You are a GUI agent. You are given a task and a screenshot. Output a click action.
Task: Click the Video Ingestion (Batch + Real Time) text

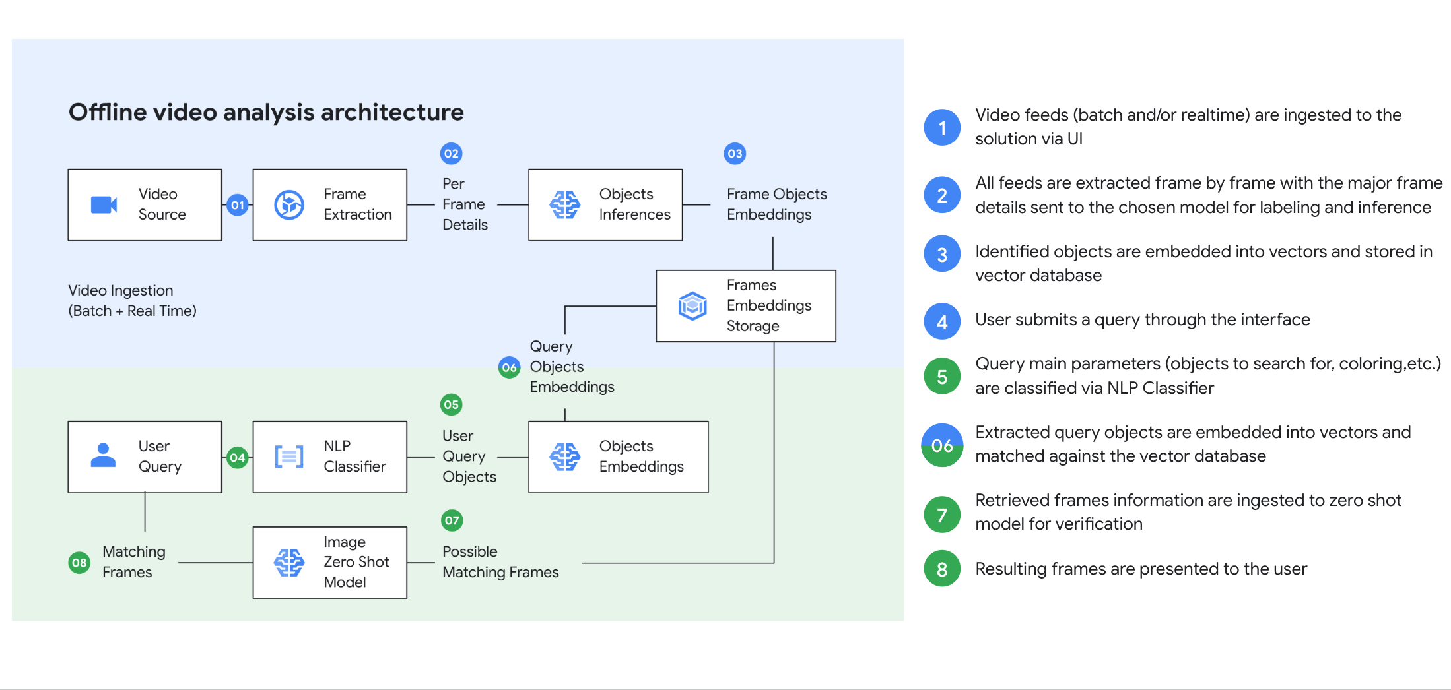[x=132, y=301]
